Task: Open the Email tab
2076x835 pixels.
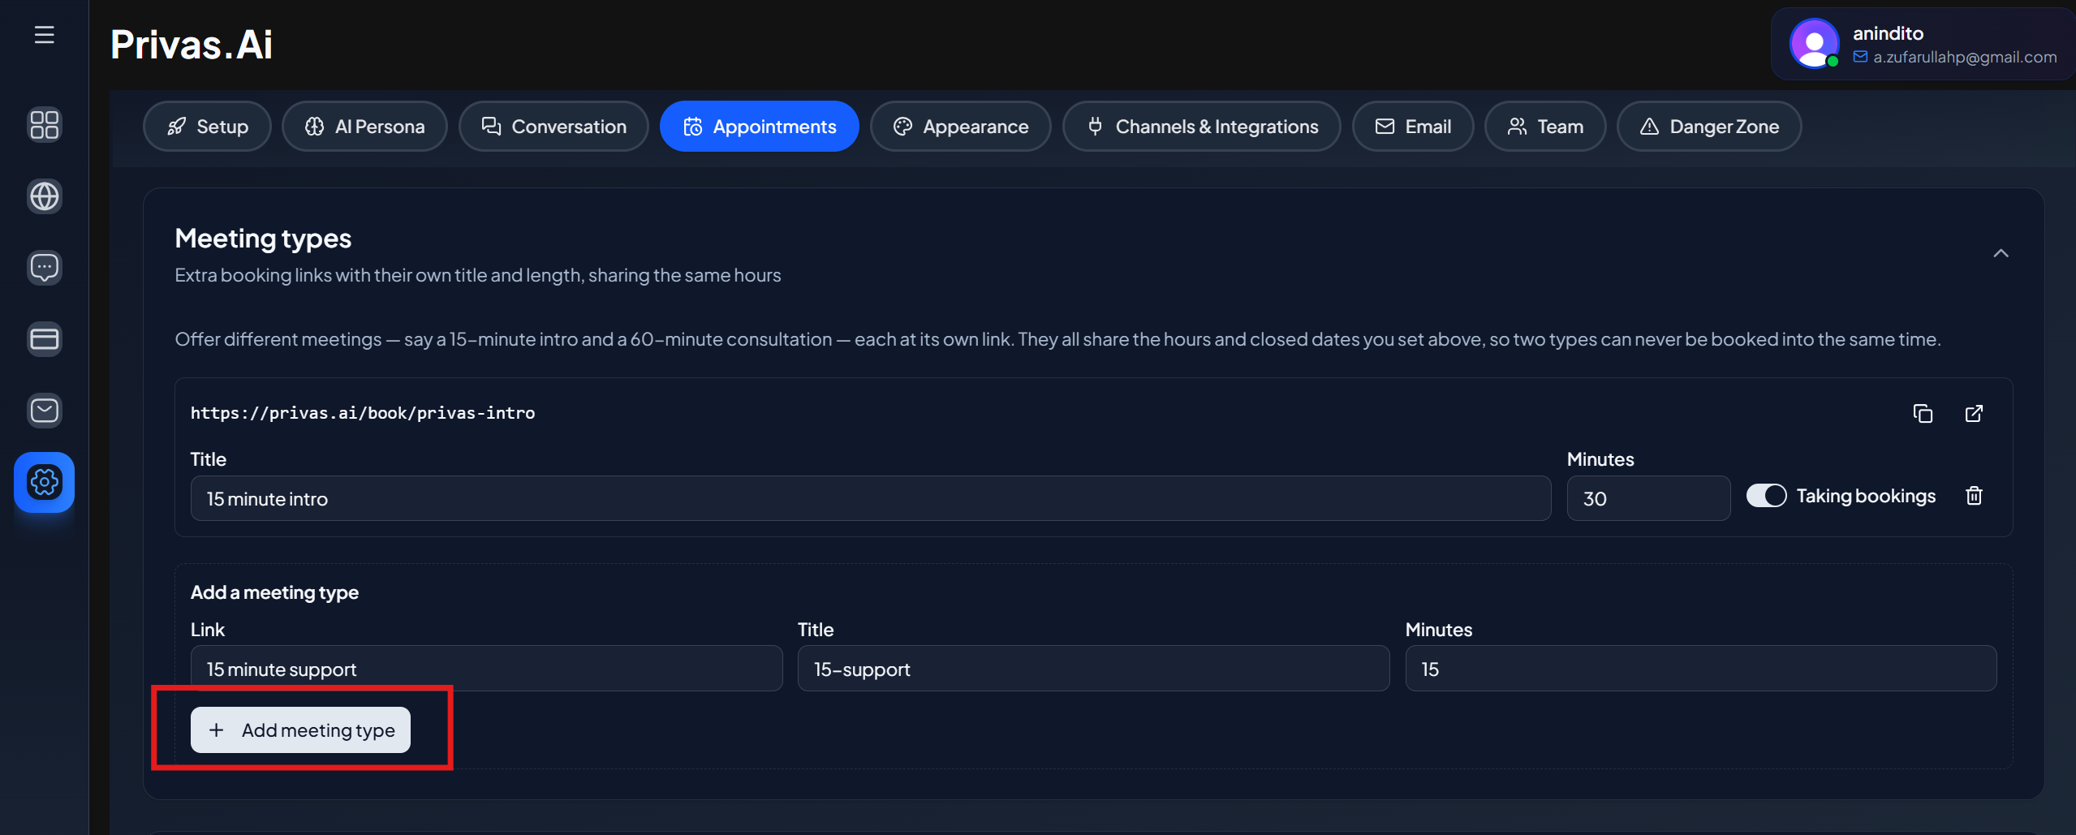Action: [1412, 127]
